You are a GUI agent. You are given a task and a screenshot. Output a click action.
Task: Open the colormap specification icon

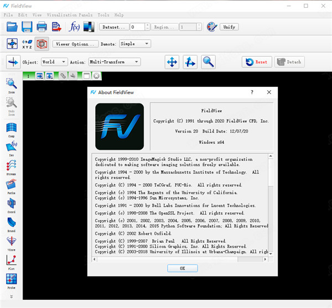pos(89,27)
